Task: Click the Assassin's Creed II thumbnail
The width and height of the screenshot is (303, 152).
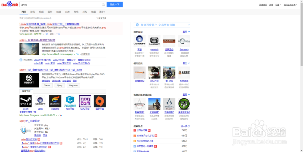Action: click(x=139, y=104)
